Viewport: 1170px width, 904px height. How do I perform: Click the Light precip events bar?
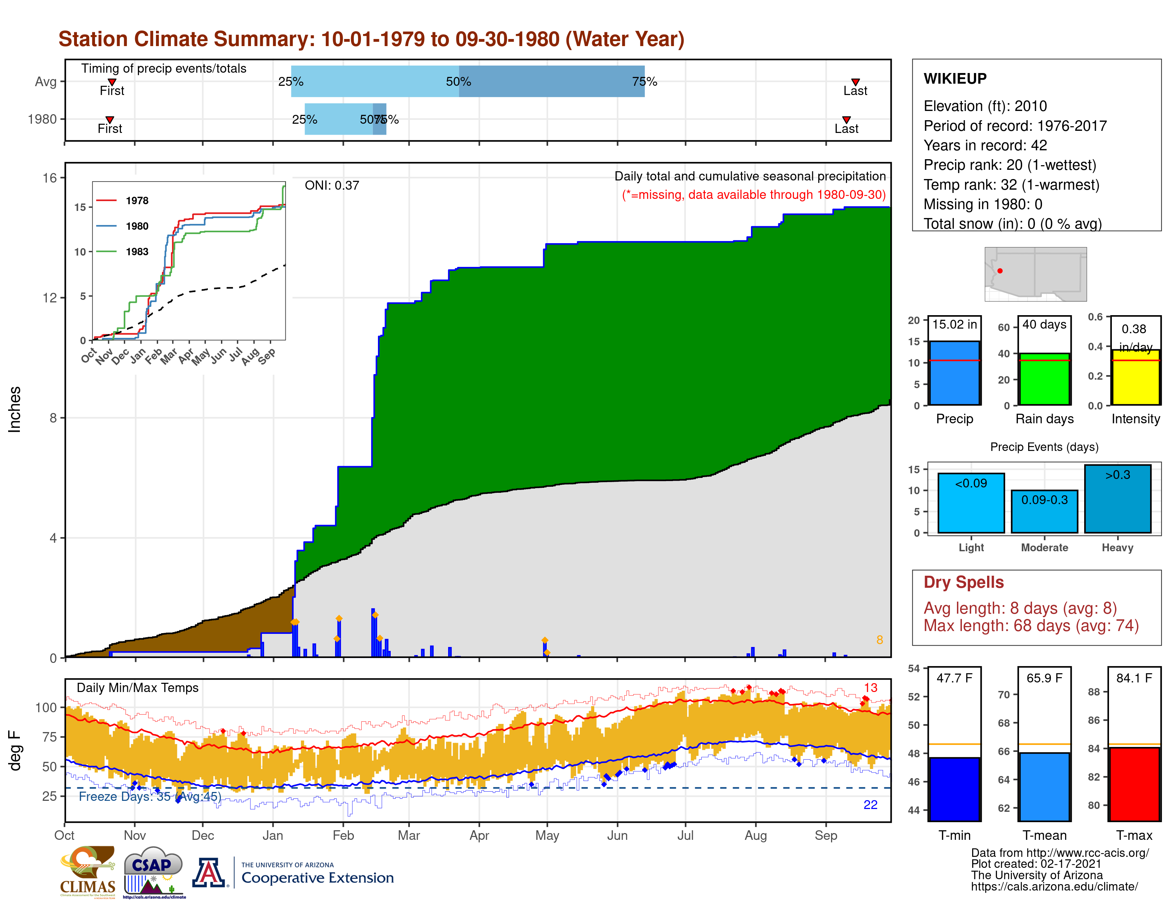(971, 503)
